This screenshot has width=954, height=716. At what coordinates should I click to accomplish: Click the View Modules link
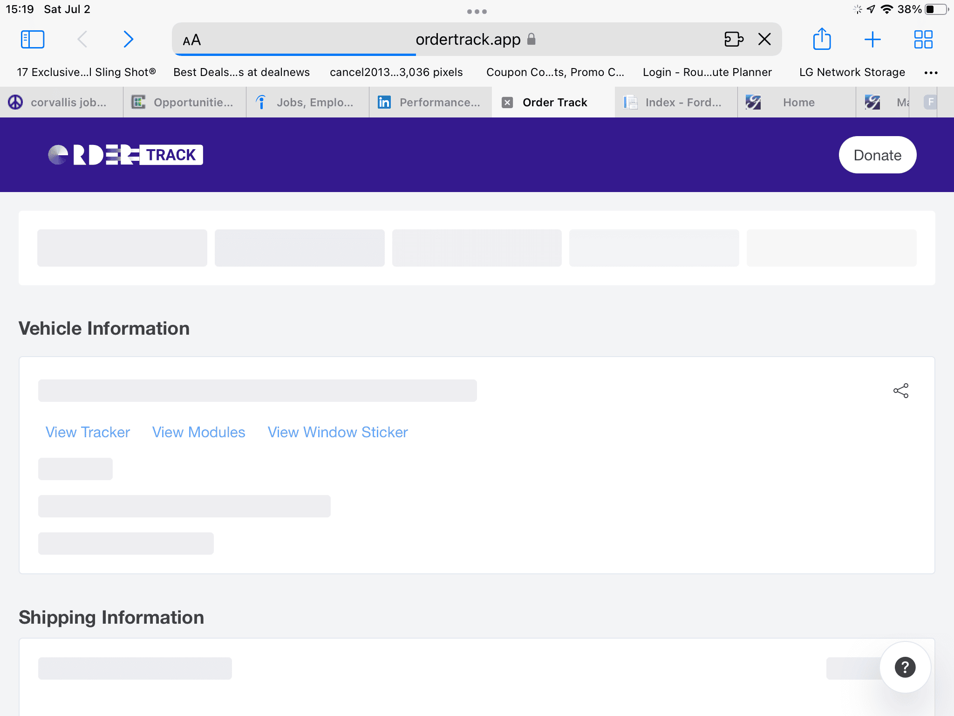click(x=198, y=432)
